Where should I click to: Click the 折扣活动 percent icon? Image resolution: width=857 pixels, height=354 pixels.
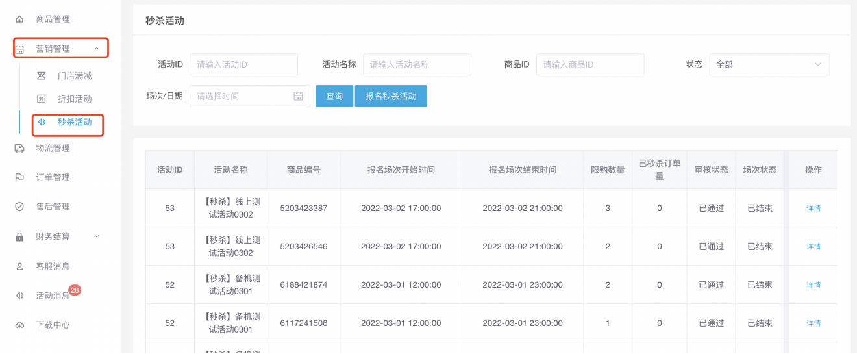[x=42, y=99]
